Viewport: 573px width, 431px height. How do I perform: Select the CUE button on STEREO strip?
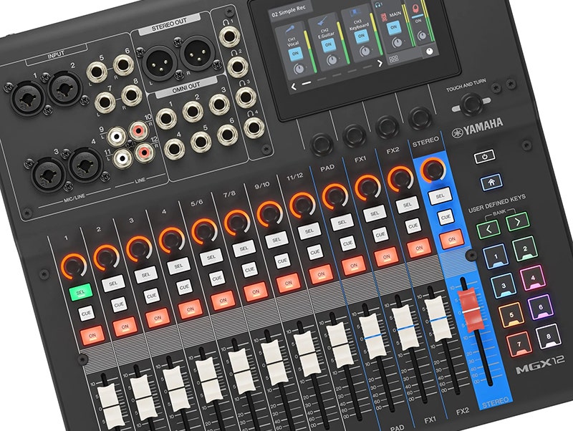(x=446, y=218)
